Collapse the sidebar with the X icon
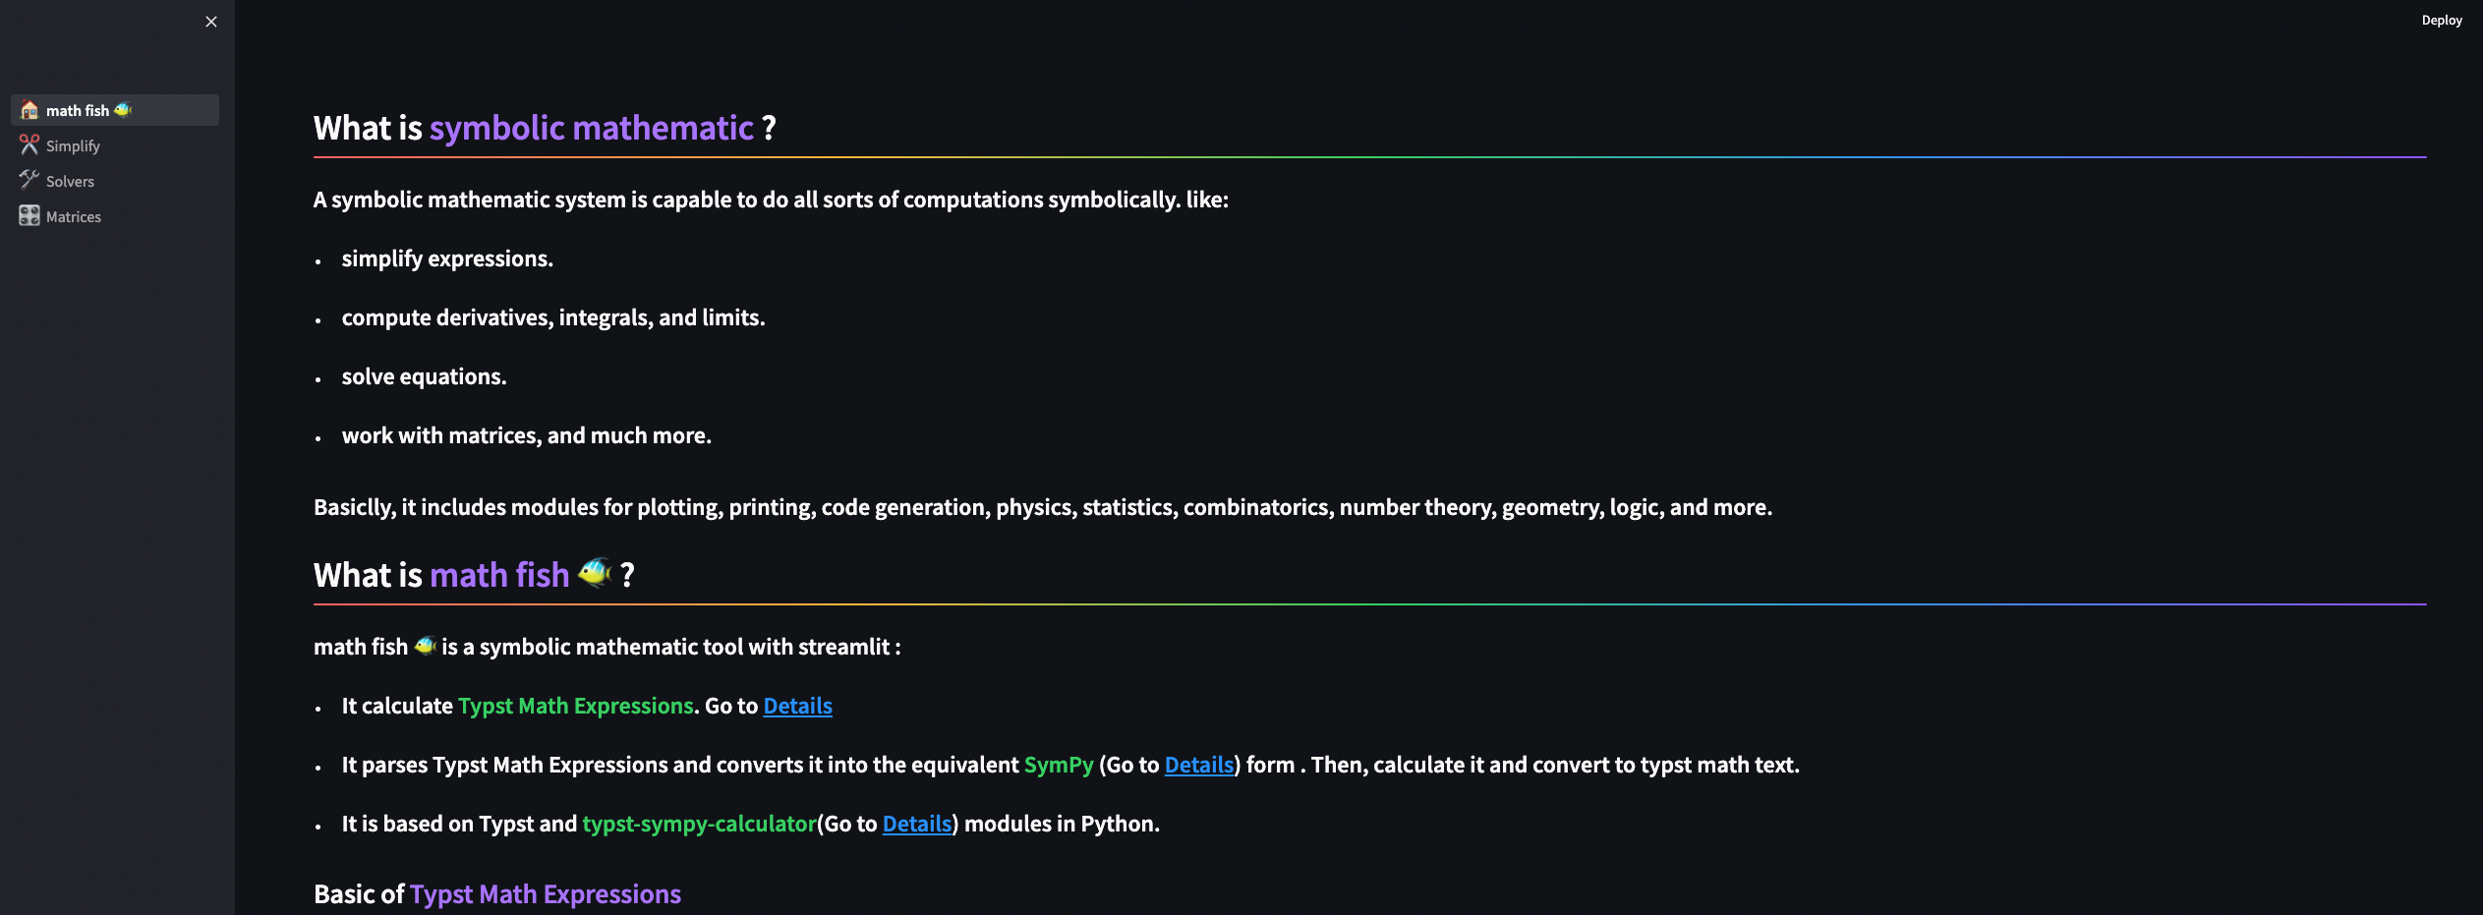This screenshot has height=915, width=2483. [211, 22]
